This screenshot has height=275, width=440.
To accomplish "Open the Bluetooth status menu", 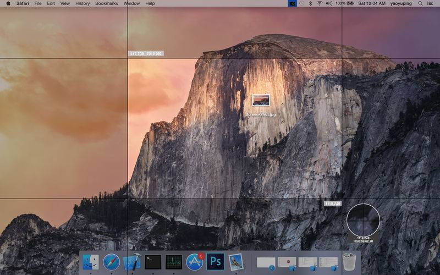I will [x=310, y=3].
